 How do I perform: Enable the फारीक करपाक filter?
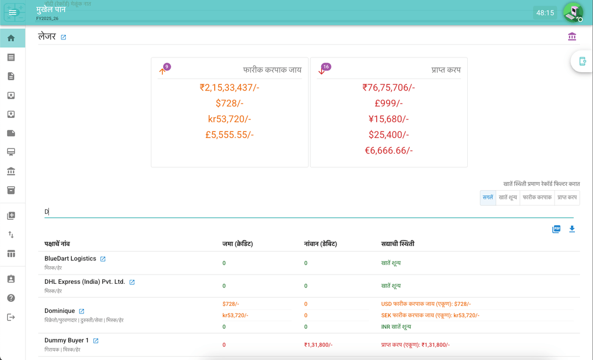tap(536, 198)
